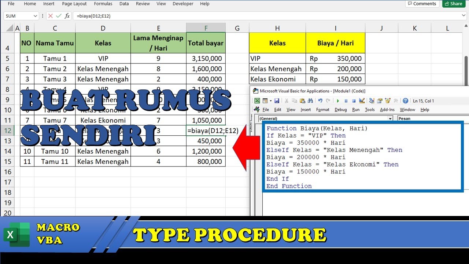Open the Run menu in VBA editor
Image resolution: width=469 pixels, height=264 pixels.
(x=356, y=110)
